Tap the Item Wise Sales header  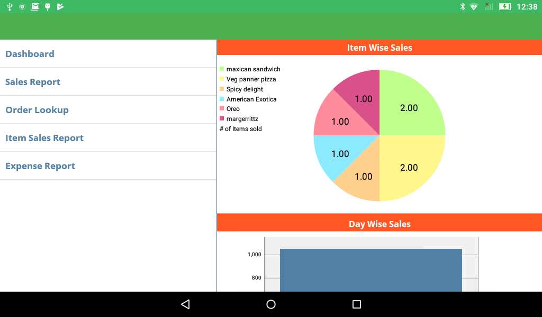point(380,48)
